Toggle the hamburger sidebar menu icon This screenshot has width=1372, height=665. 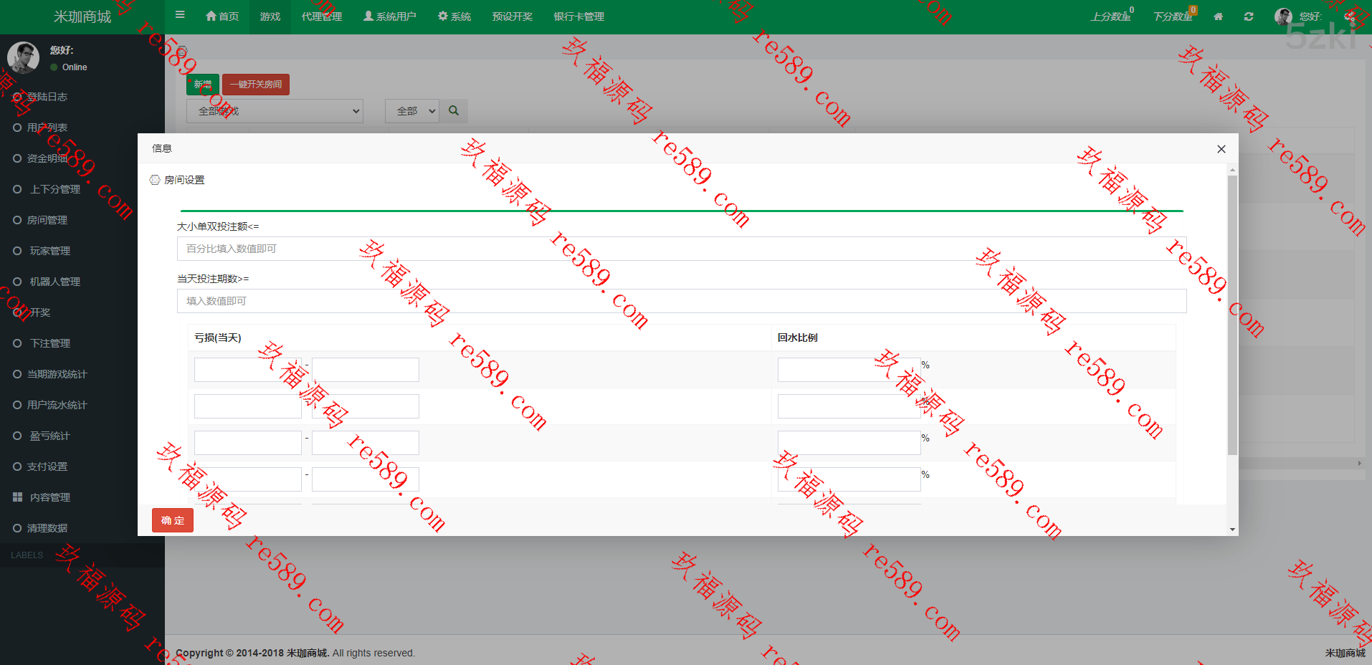click(180, 15)
